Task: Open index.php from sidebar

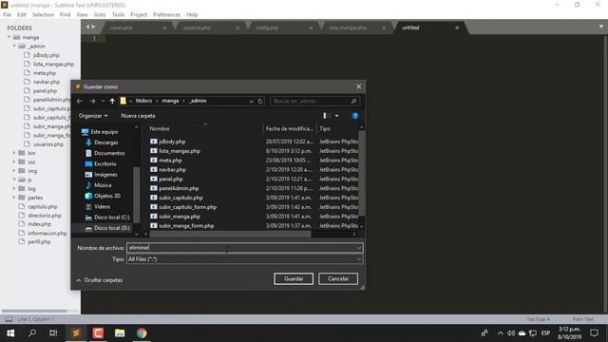Action: pyautogui.click(x=39, y=224)
